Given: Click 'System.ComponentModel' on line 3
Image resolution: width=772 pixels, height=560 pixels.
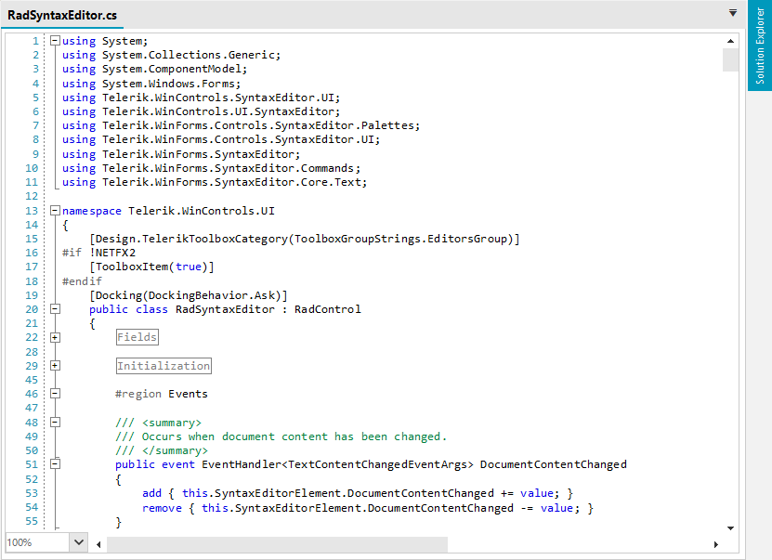Looking at the screenshot, I should 172,69.
